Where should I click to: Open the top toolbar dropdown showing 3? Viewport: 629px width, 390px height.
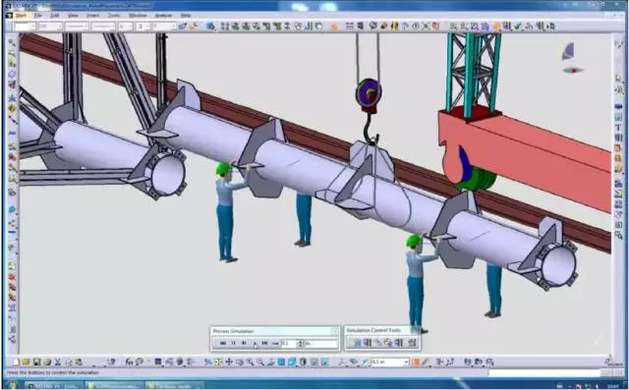(x=143, y=27)
